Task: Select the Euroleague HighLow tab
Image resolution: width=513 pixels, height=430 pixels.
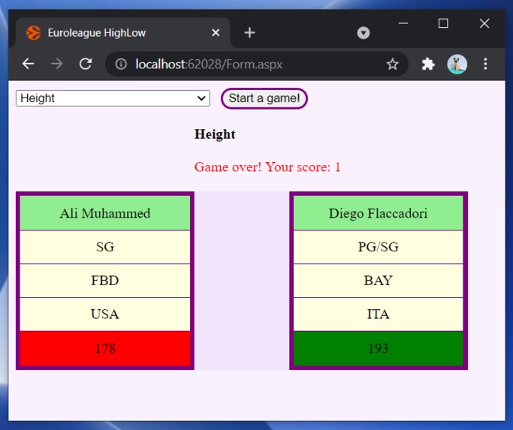Action: tap(122, 33)
